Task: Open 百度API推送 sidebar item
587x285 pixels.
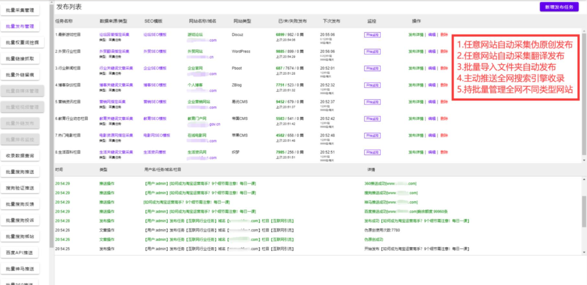Action: tap(20, 252)
